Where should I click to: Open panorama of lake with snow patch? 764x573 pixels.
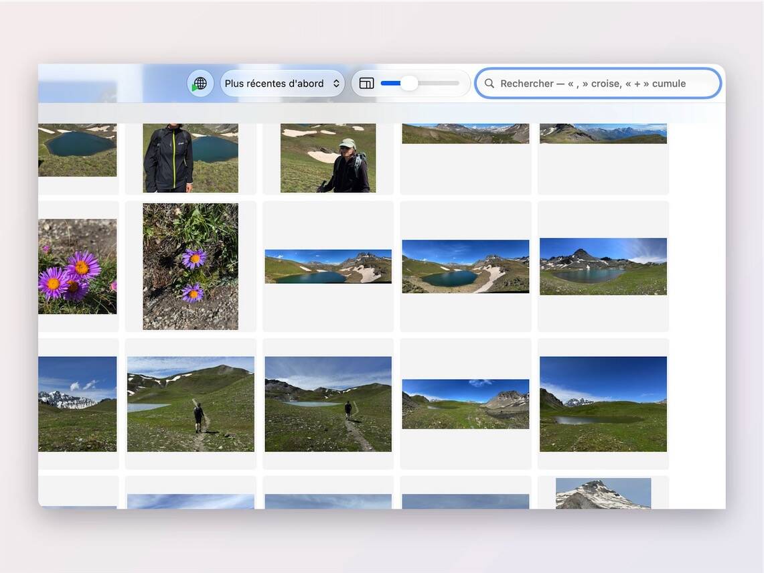pyautogui.click(x=465, y=266)
